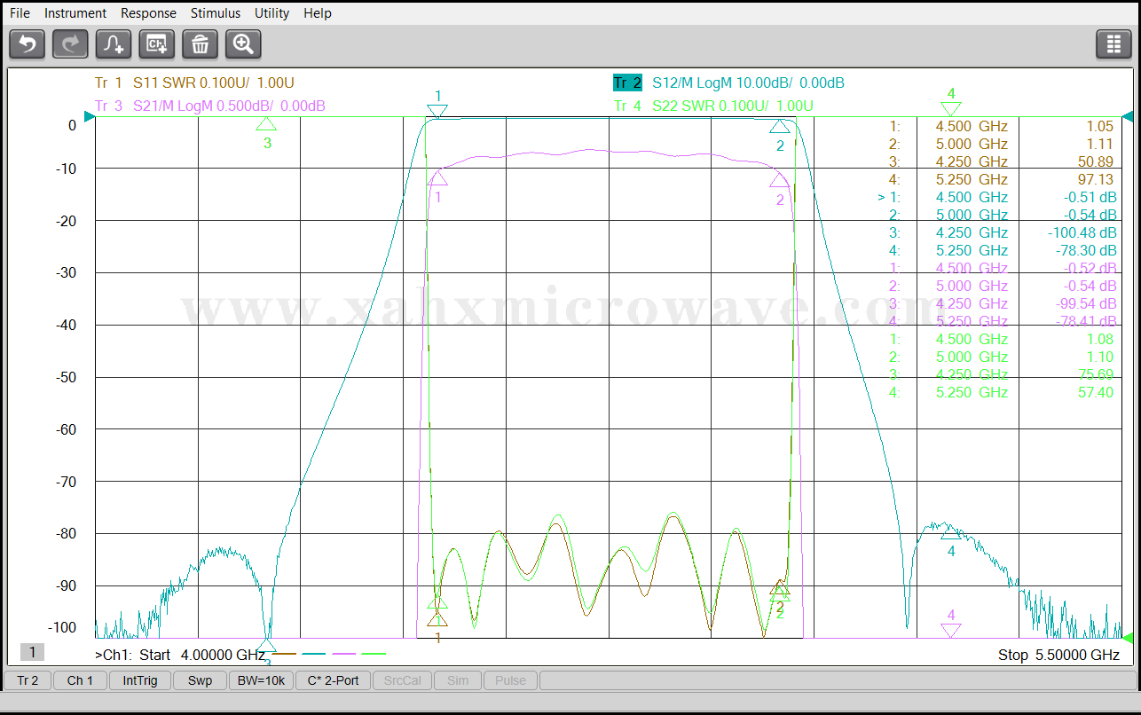Open the File menu
This screenshot has width=1141, height=715.
pos(20,13)
